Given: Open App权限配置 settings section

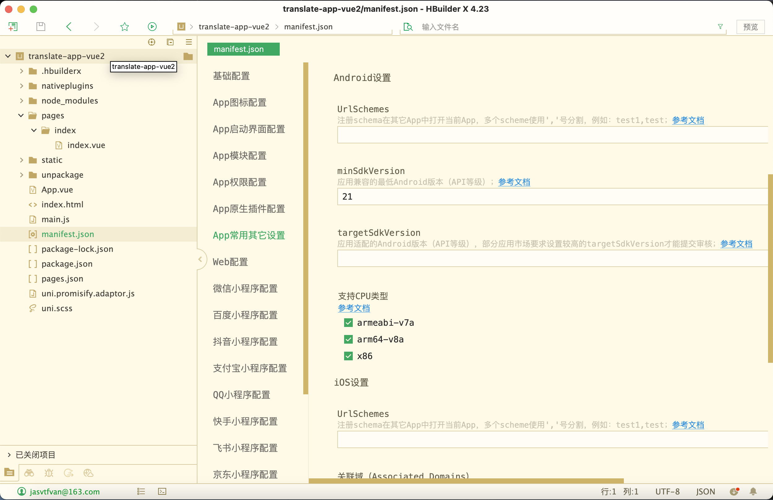Looking at the screenshot, I should pyautogui.click(x=240, y=182).
